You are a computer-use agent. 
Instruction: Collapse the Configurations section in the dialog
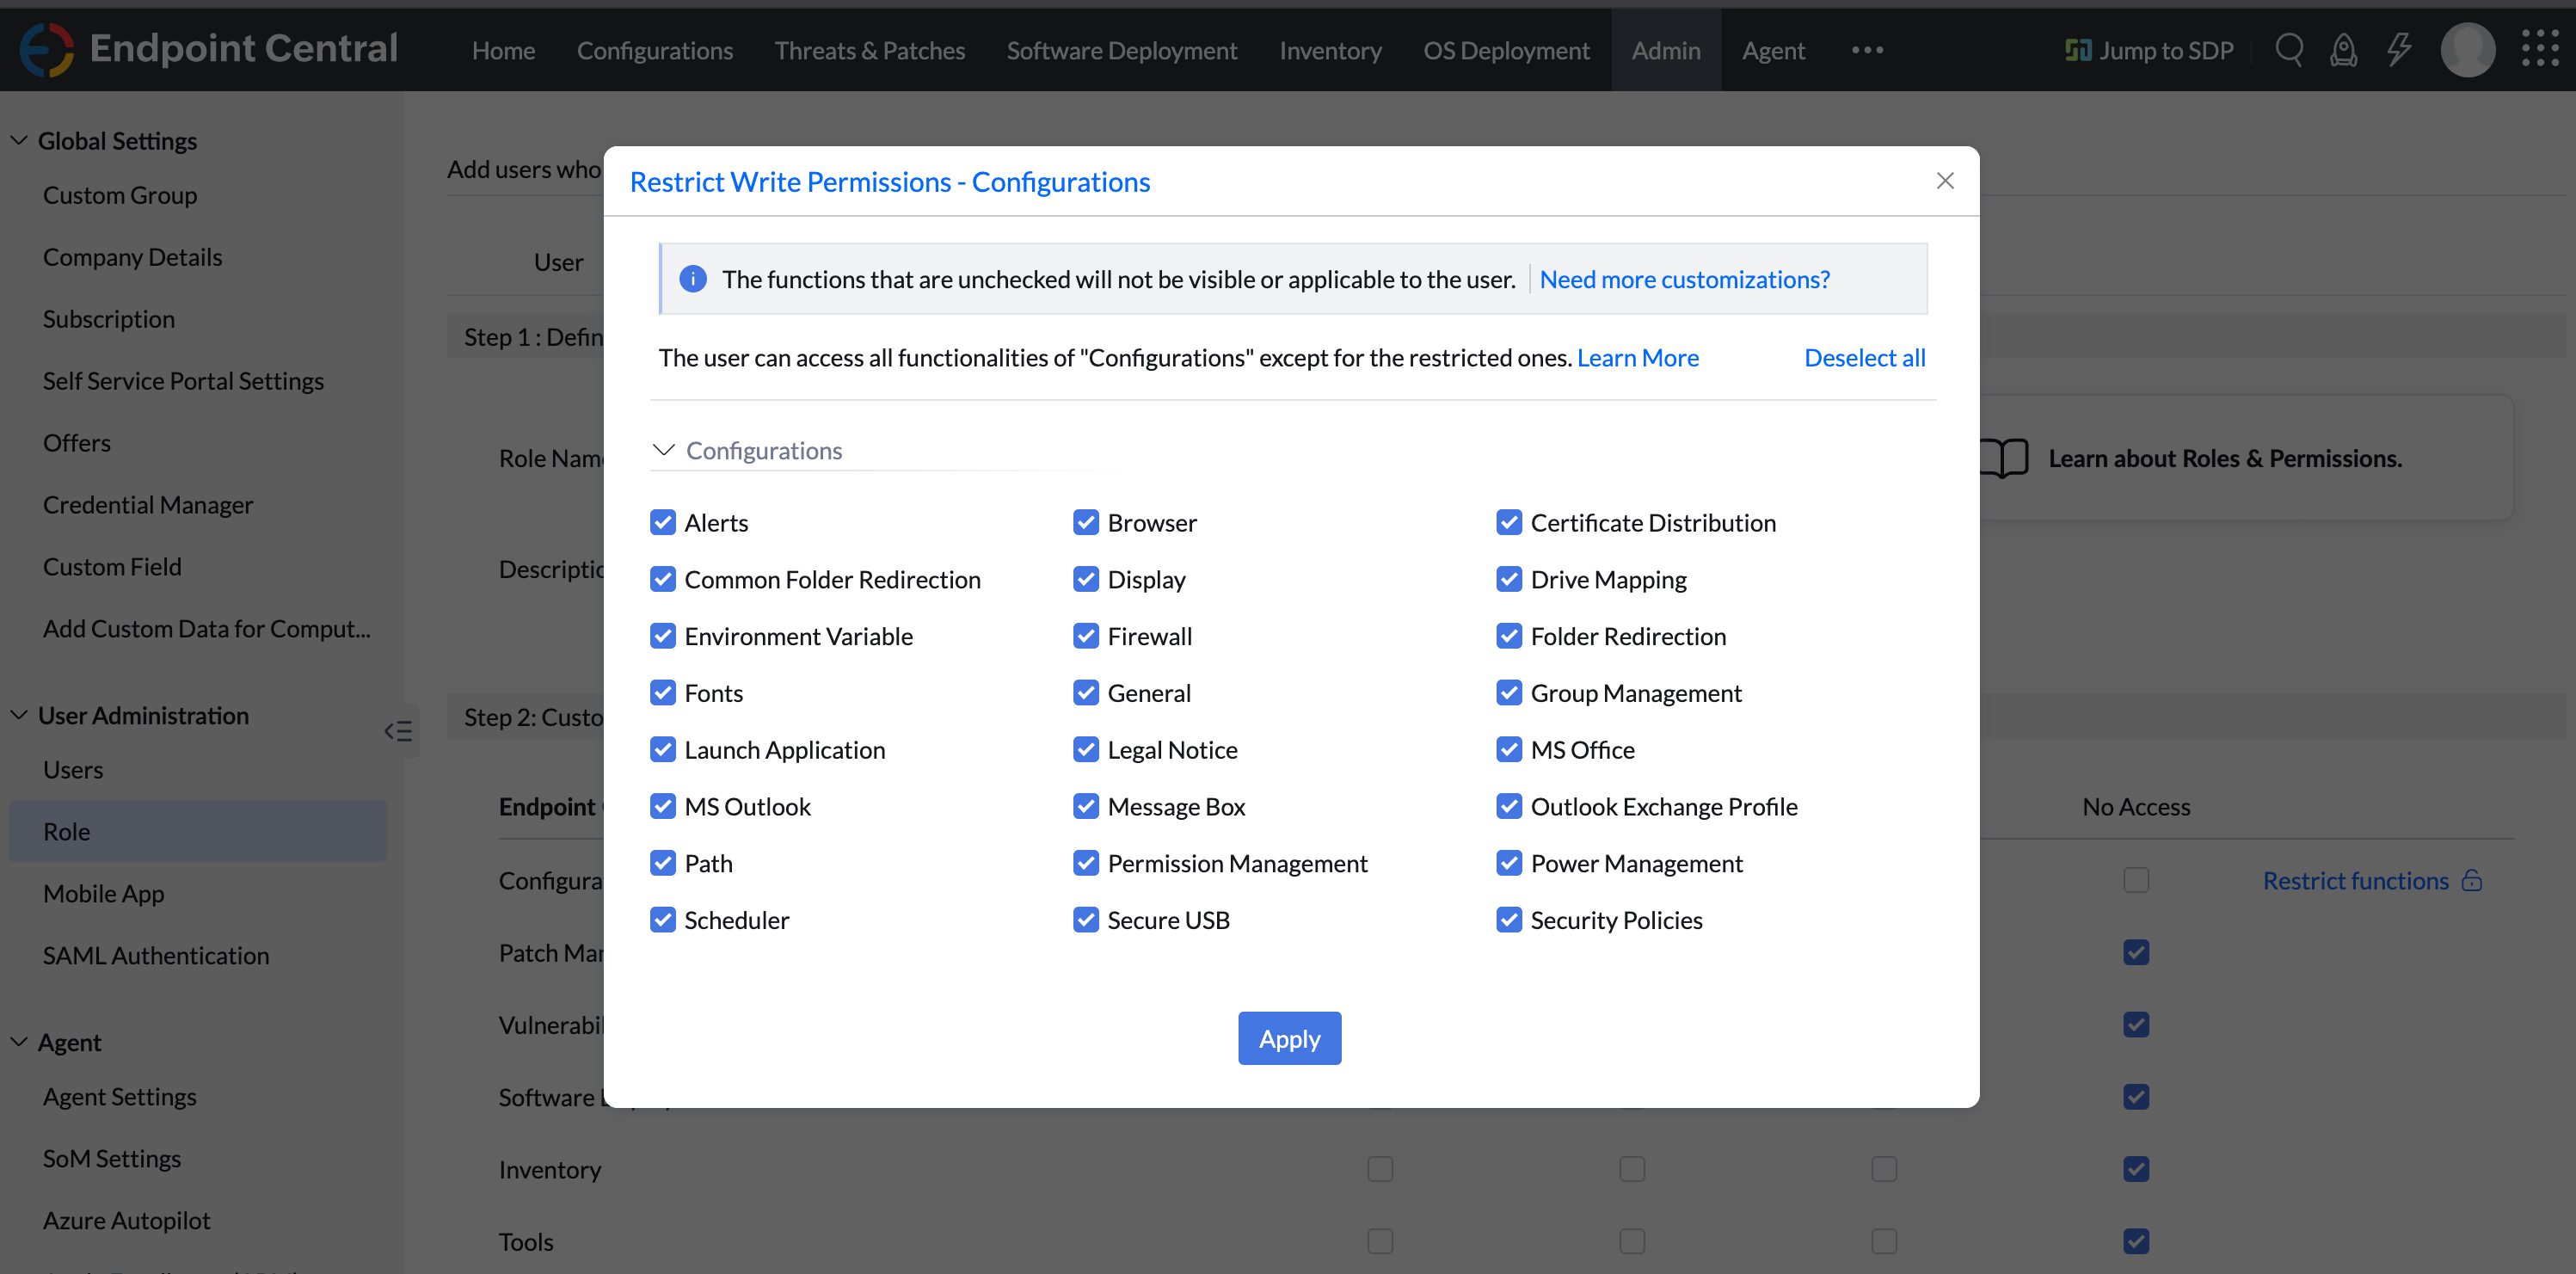pyautogui.click(x=663, y=450)
